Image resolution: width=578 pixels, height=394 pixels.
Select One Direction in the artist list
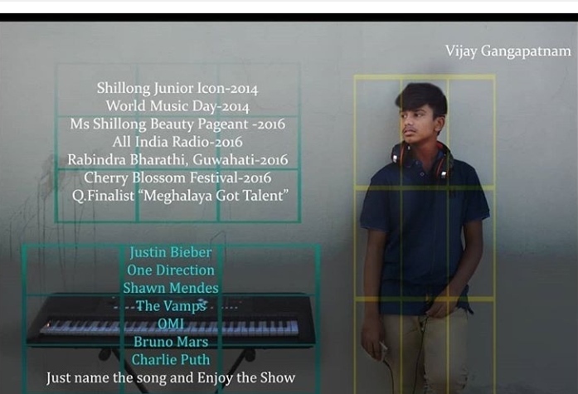171,270
